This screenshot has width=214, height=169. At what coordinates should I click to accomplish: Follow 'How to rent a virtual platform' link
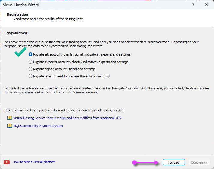pos(34,162)
